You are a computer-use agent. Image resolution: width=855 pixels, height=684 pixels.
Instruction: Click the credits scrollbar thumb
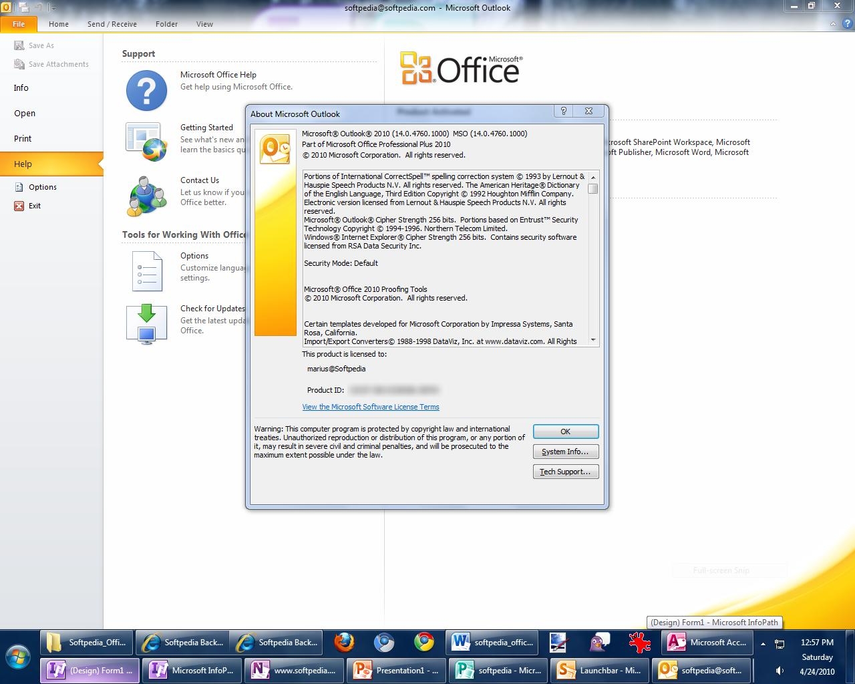click(593, 188)
